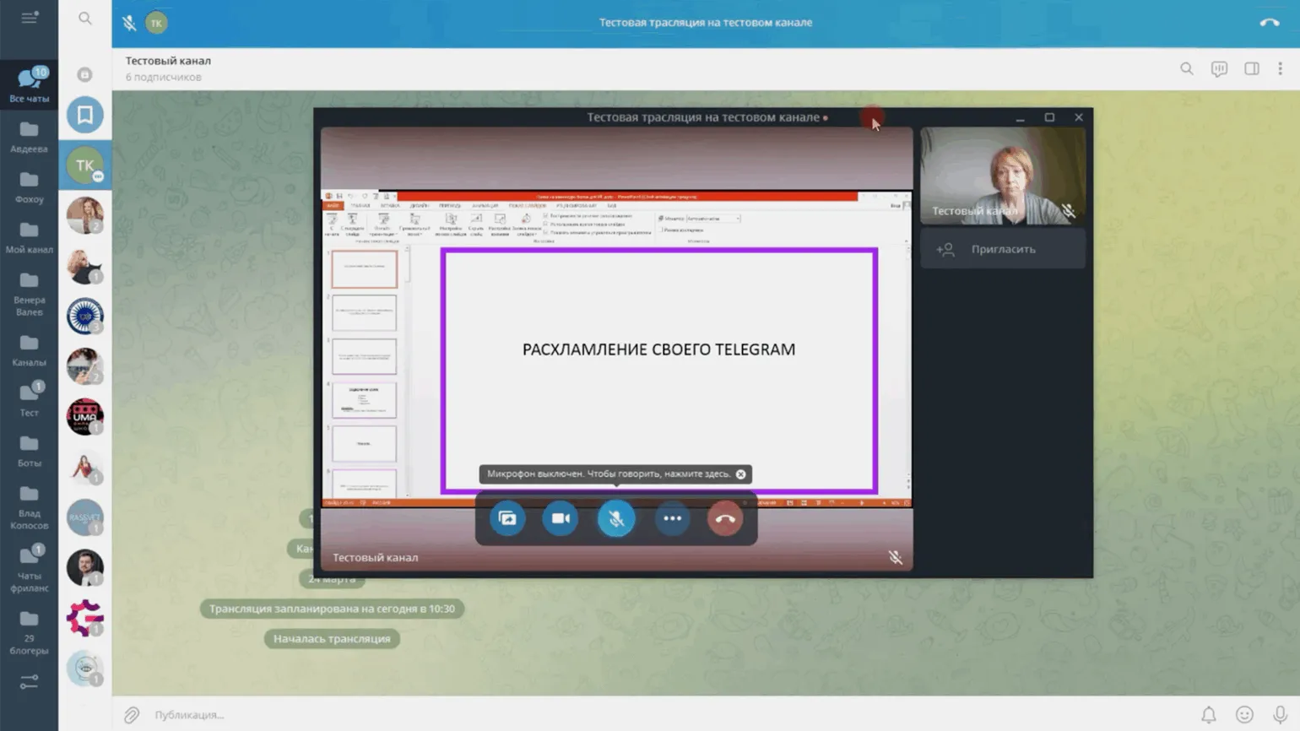Open Saved Messages bookmark chat
Screen dimensions: 1300x731
click(85, 116)
